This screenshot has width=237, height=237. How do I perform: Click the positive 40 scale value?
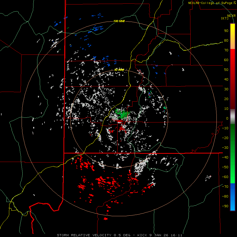(x=226, y=80)
